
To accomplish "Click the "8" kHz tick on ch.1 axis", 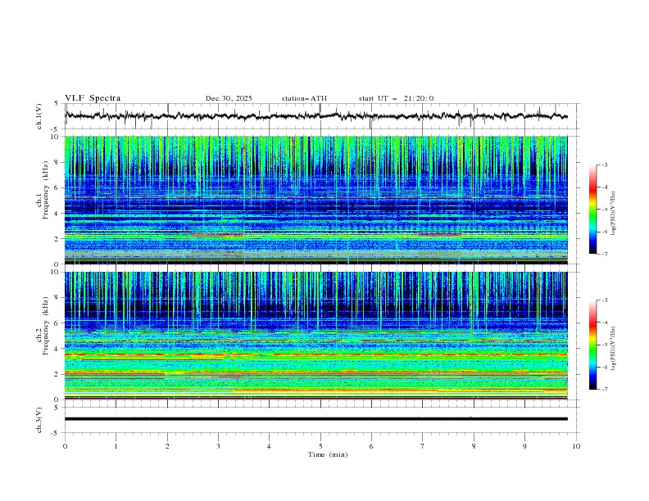I will [x=57, y=162].
